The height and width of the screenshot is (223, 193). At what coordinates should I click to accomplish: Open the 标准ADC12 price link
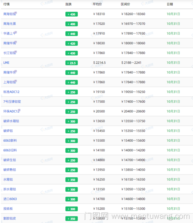click(x=11, y=92)
